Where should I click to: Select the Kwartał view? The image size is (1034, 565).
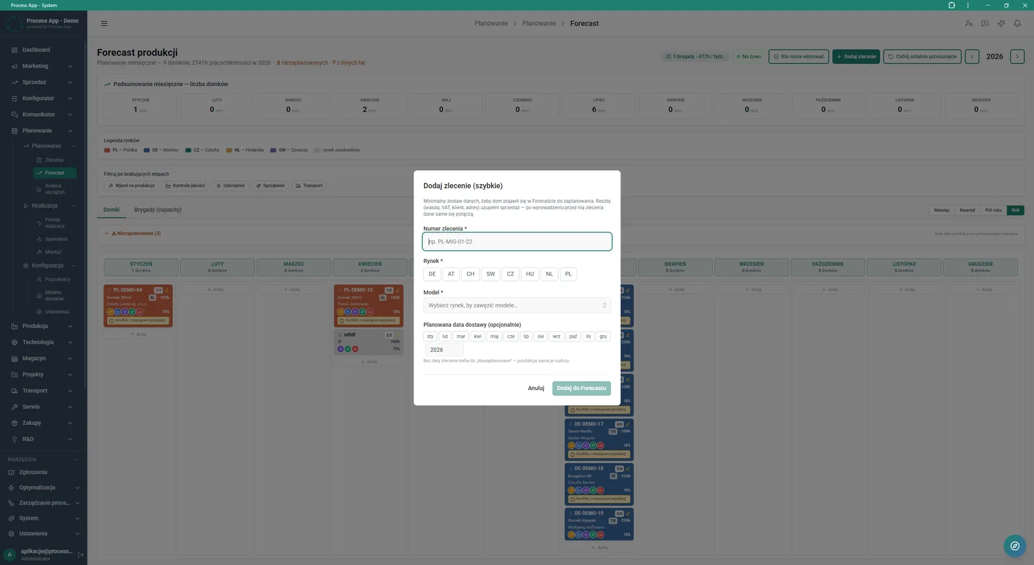(x=967, y=210)
